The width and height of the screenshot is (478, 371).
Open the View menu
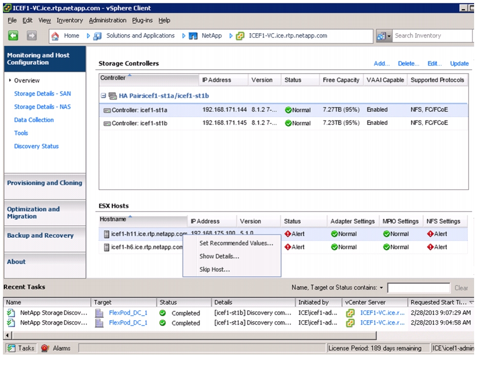point(44,21)
